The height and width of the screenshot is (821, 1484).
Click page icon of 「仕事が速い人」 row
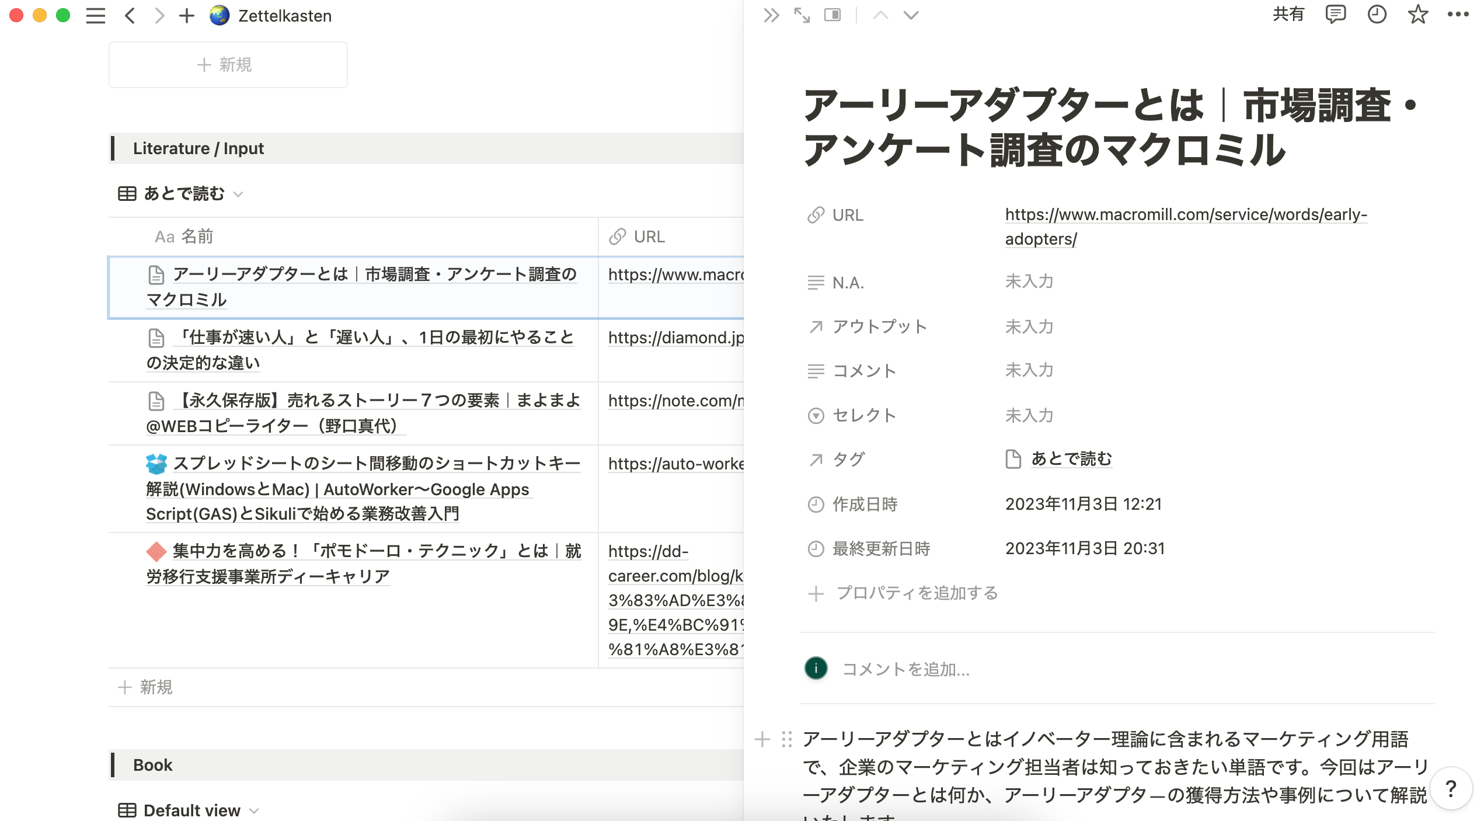156,338
